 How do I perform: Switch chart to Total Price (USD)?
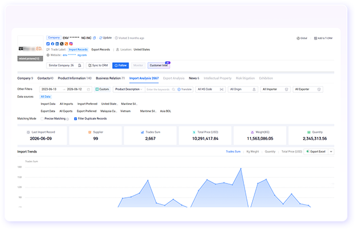point(292,151)
